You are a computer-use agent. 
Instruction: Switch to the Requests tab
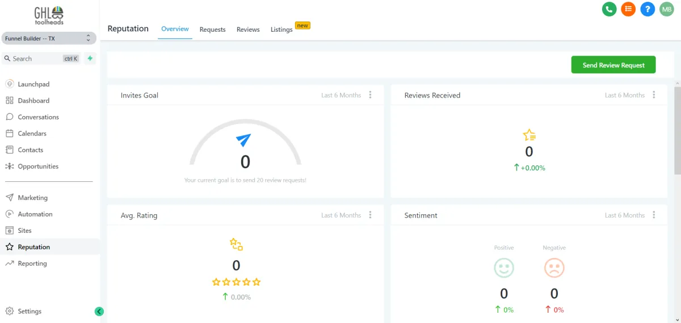(213, 29)
